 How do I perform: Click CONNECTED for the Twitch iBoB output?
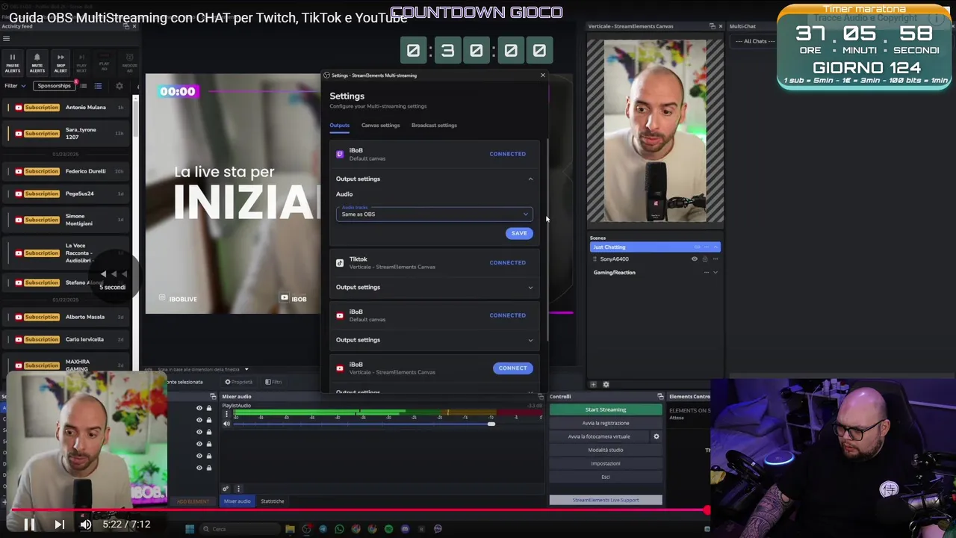tap(508, 154)
